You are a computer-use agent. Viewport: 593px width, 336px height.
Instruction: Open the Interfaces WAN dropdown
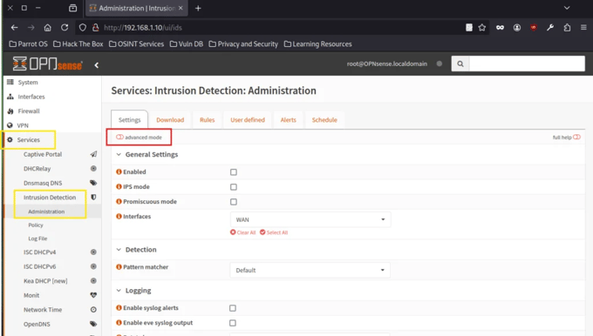coord(310,219)
